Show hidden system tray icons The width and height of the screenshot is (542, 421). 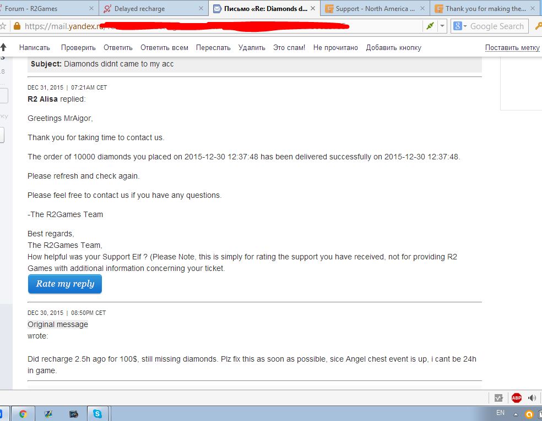pyautogui.click(x=516, y=414)
